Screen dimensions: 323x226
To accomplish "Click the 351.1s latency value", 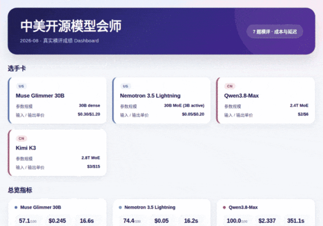I will [296, 221].
